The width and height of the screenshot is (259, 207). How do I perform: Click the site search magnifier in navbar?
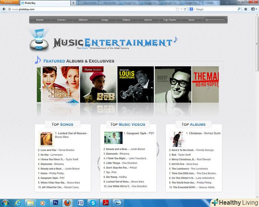click(206, 20)
